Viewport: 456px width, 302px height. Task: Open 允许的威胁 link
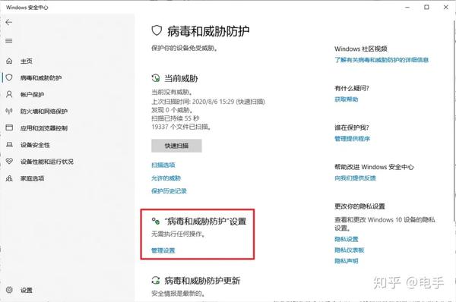(166, 178)
